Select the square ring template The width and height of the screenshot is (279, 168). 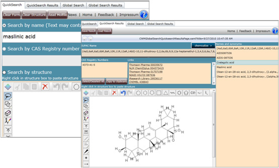pos(159,93)
